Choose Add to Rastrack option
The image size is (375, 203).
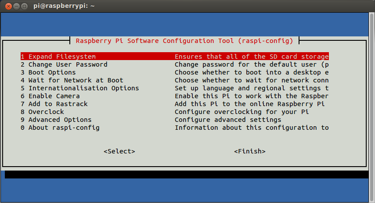[54, 104]
